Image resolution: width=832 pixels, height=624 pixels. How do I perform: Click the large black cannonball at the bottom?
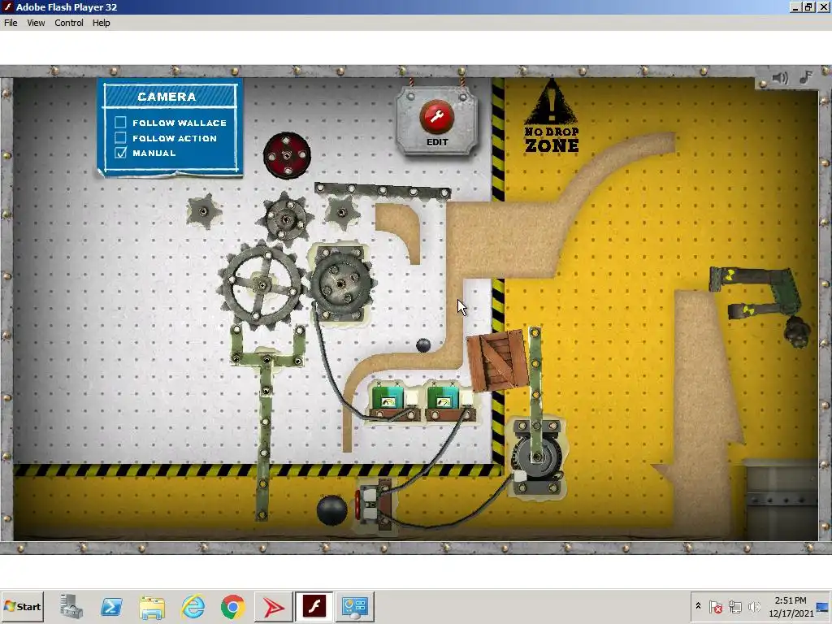(331, 510)
